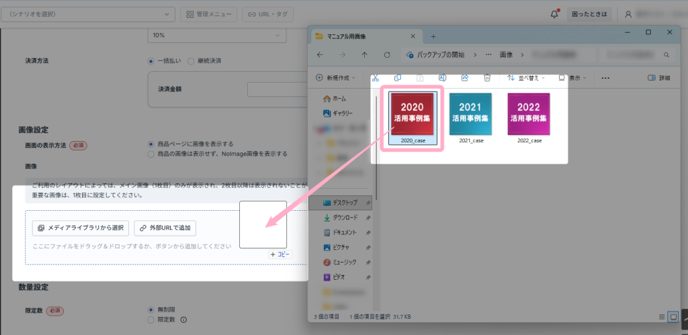
Task: Select the 2021_case thumbnail
Action: click(x=471, y=118)
